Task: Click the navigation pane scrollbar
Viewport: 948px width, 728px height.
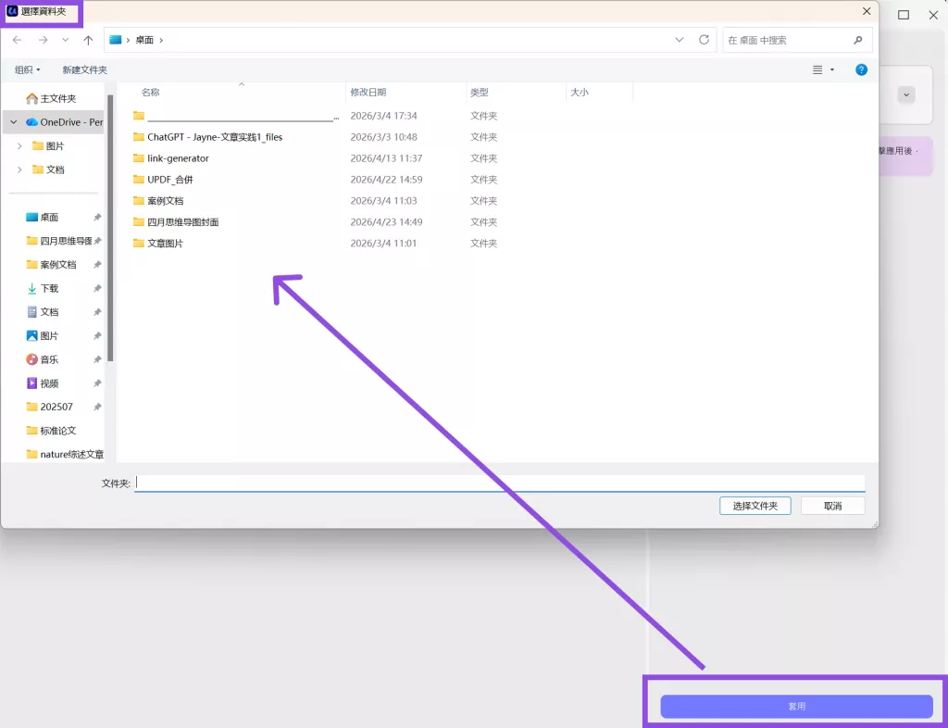Action: [110, 229]
